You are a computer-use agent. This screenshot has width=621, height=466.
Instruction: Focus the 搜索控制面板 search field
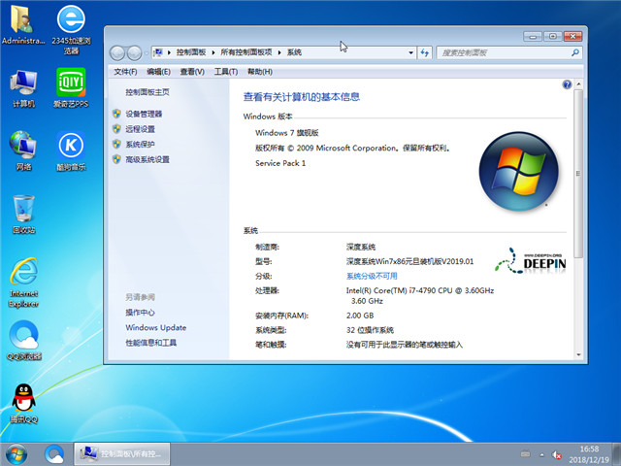509,52
